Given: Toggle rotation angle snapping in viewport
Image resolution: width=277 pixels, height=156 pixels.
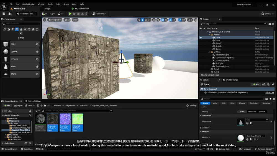Looking at the screenshot, I should pos(170,20).
